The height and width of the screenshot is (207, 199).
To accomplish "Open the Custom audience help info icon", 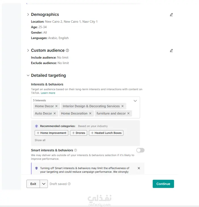I will (x=67, y=50).
